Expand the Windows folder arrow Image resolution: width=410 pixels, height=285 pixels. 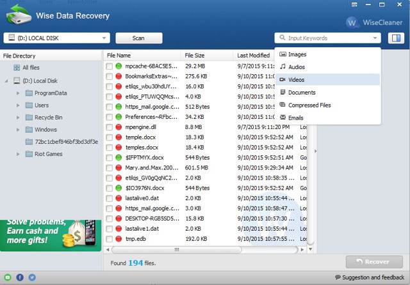[x=18, y=130]
